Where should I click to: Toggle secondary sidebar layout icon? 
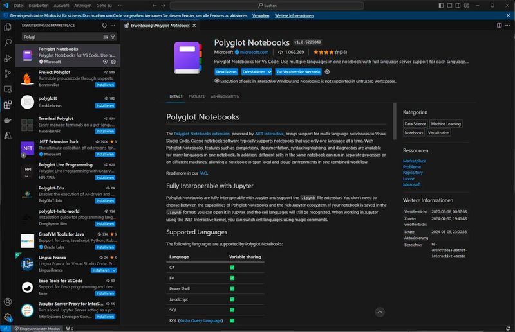click(x=458, y=6)
